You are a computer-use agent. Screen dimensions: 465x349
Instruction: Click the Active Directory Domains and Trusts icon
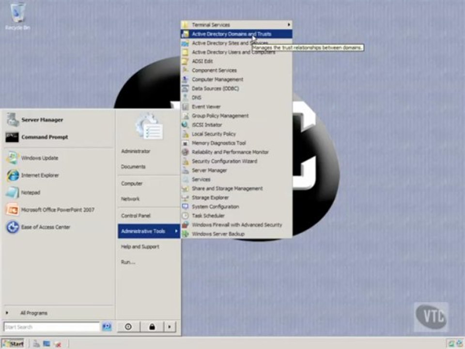point(186,34)
